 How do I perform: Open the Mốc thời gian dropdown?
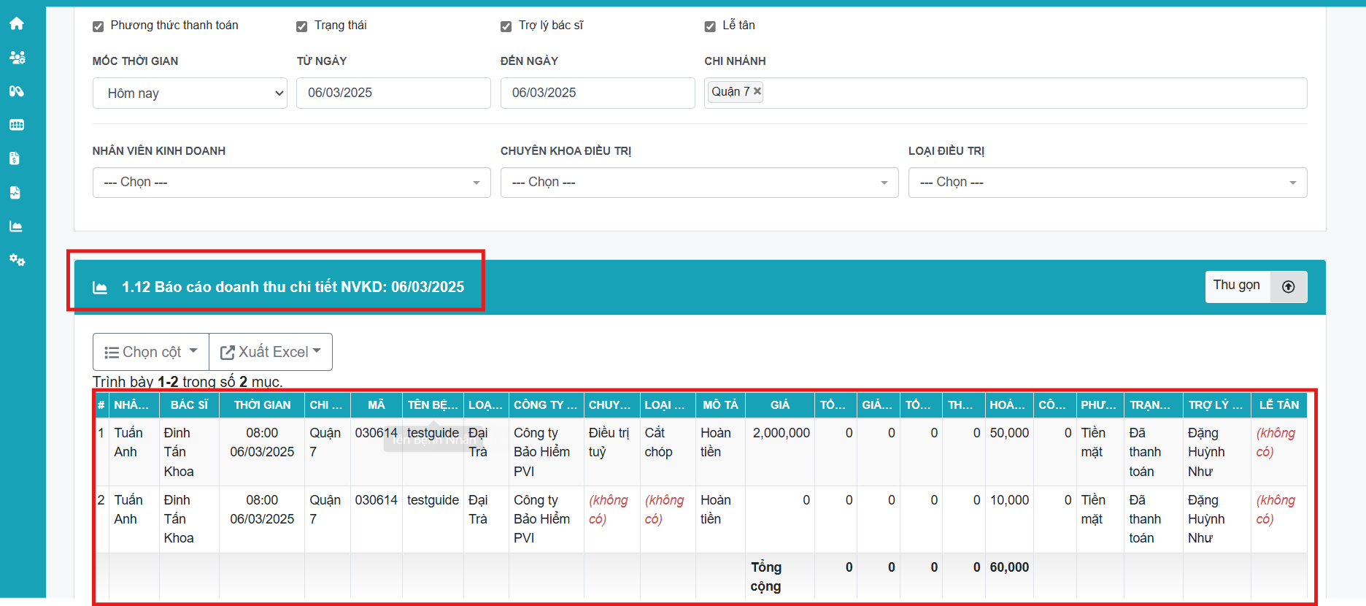[x=190, y=93]
